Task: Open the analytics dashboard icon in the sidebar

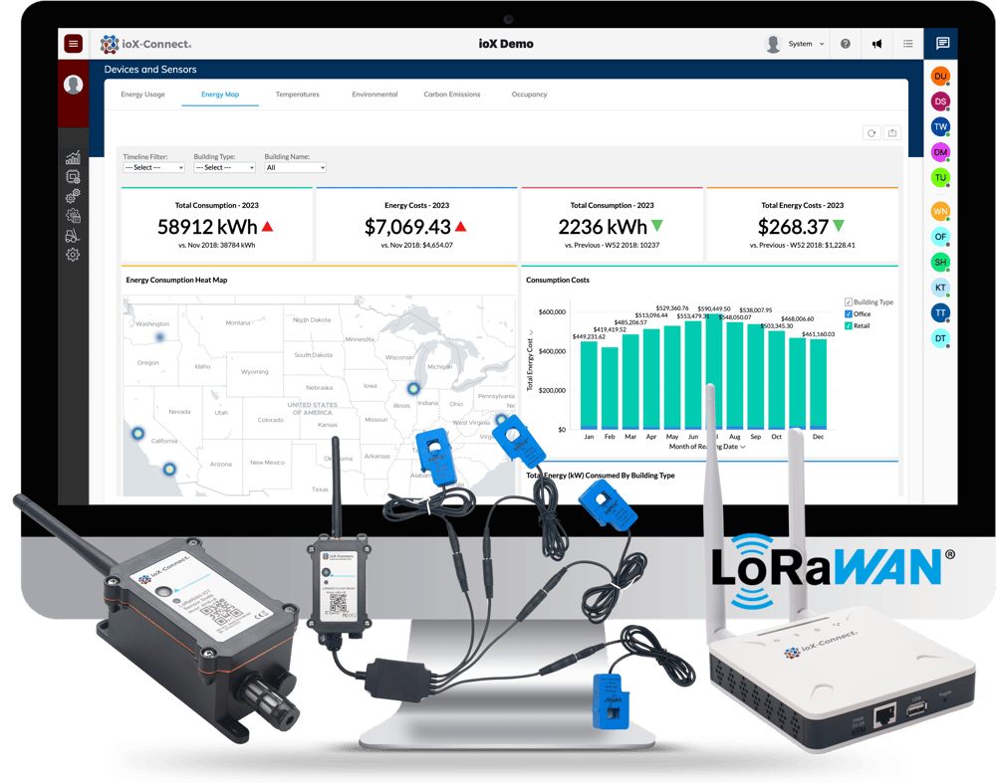Action: [x=75, y=157]
